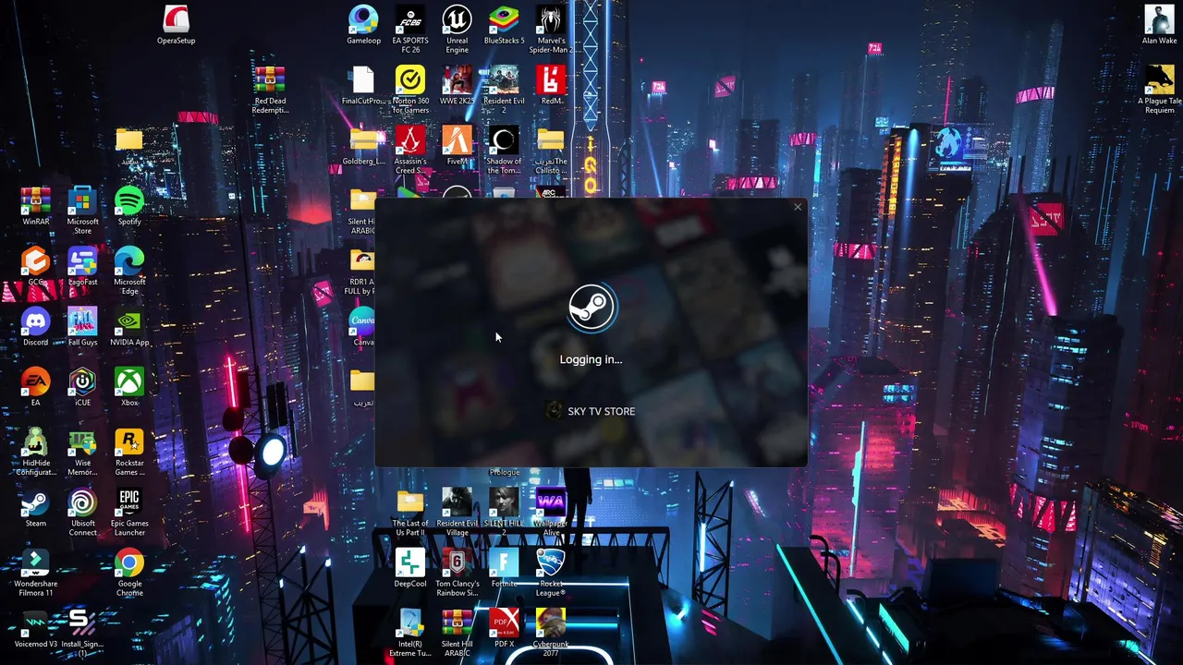Open Norton 360 for Gamers shortcut
Viewport: 1183px width, 665px height.
click(x=409, y=90)
